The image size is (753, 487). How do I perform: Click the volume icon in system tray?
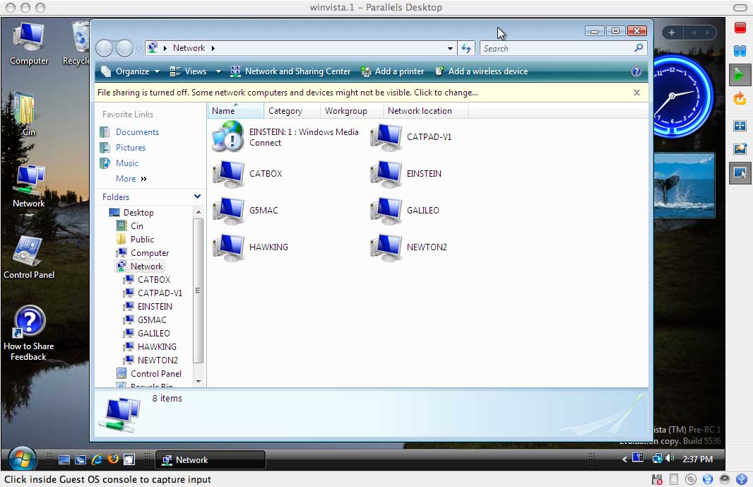tap(670, 458)
